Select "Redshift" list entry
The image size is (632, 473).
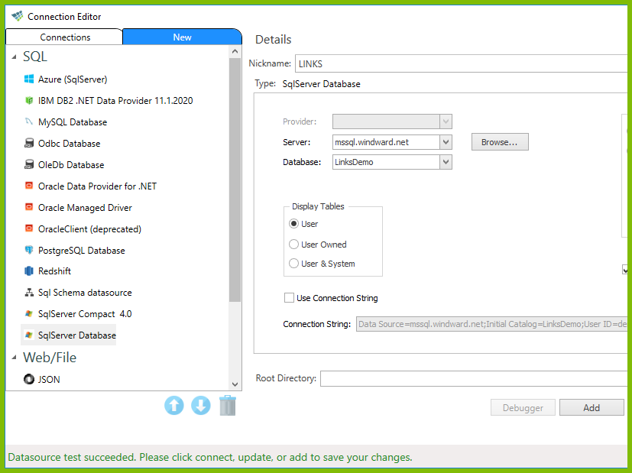54,271
